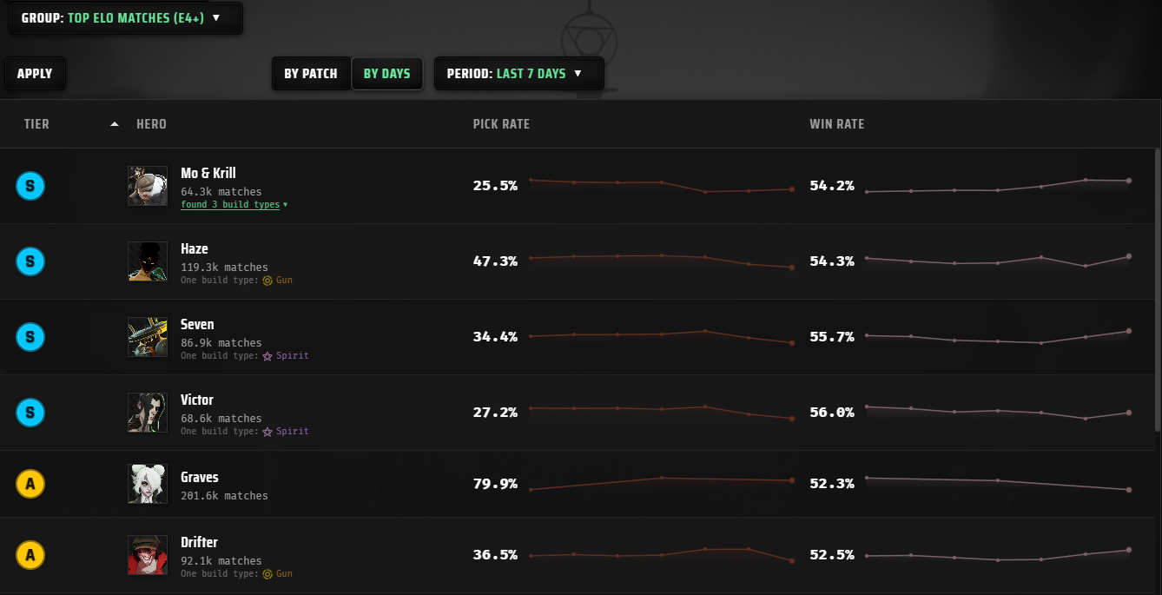Open the Drifter hero name
The image size is (1162, 595).
(x=199, y=542)
